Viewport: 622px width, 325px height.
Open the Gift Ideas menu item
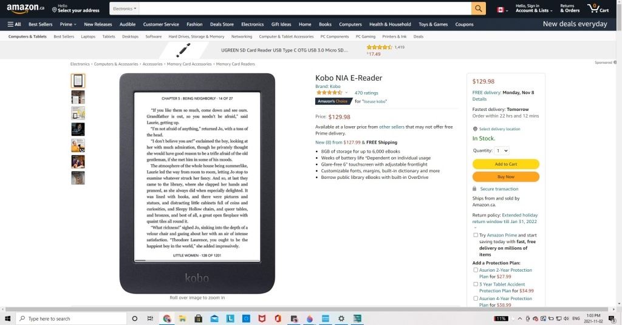click(281, 24)
